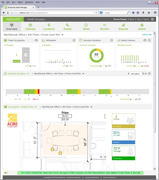Click the 2 People Occupants card
This screenshot has height=180, width=159.
tap(123, 121)
